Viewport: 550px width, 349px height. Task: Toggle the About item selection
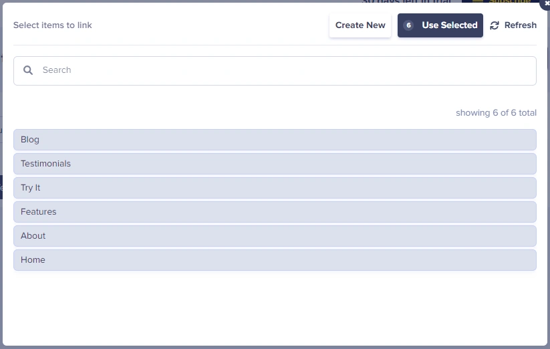275,236
